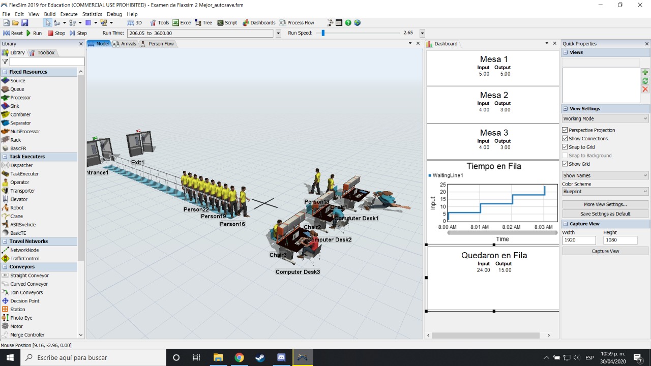Stop the simulation
The width and height of the screenshot is (651, 366).
56,33
